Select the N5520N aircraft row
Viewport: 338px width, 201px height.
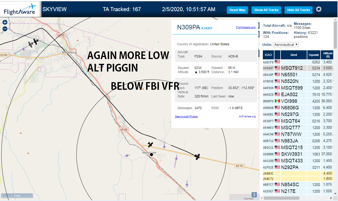tap(298, 81)
